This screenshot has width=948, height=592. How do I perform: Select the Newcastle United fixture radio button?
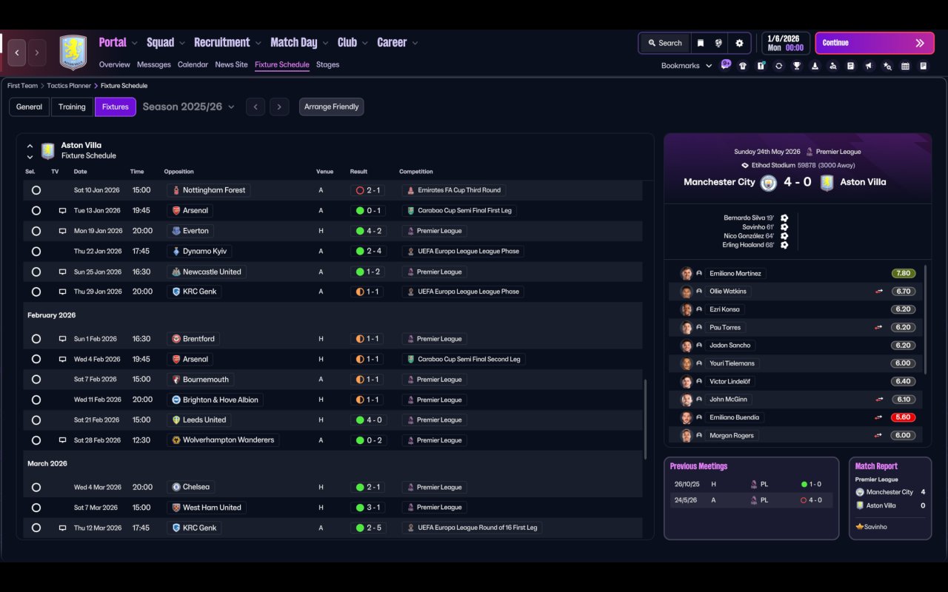pos(36,272)
